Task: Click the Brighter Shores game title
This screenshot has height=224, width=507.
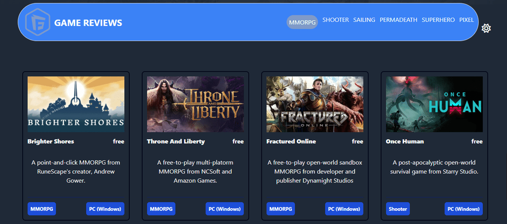Action: pos(51,142)
